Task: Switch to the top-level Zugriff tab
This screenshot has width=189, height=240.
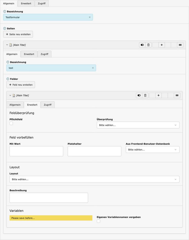Action: [x=42, y=3]
